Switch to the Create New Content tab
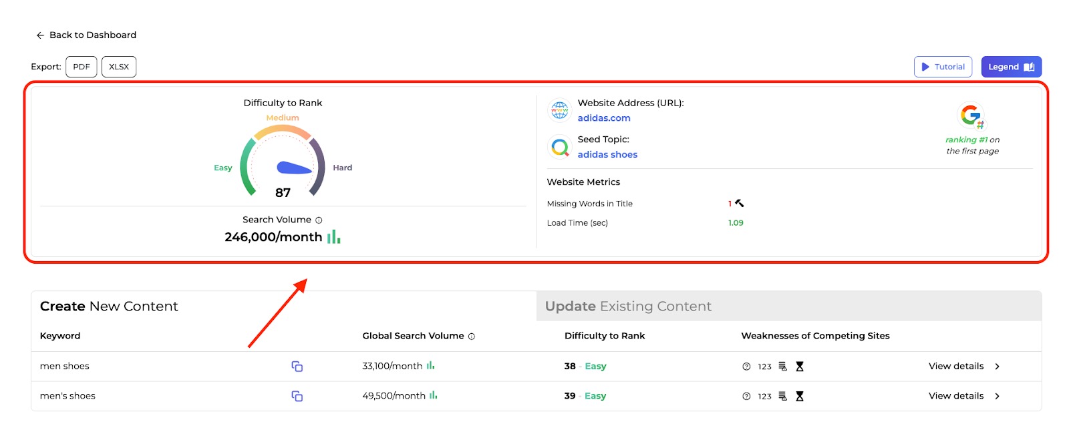This screenshot has height=422, width=1069. [284, 306]
